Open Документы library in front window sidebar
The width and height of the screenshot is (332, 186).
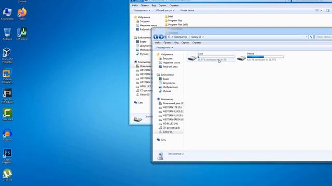[169, 83]
